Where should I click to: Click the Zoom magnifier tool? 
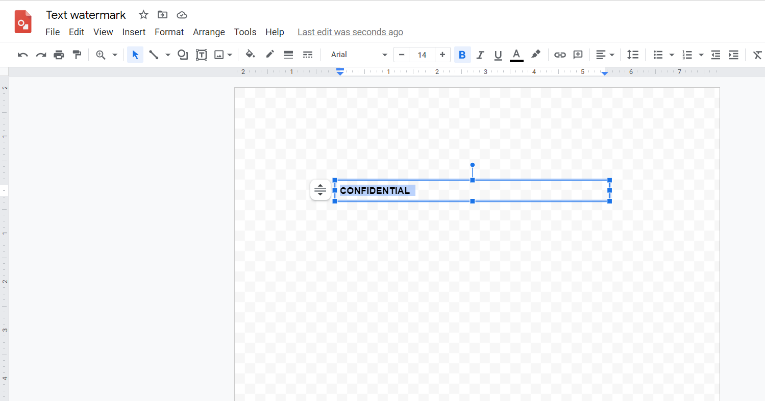point(101,55)
